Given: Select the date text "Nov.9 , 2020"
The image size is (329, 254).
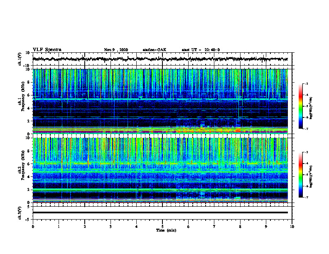Looking at the screenshot, I should point(116,50).
